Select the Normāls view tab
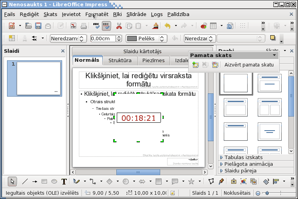This screenshot has height=199, width=298. click(87, 60)
